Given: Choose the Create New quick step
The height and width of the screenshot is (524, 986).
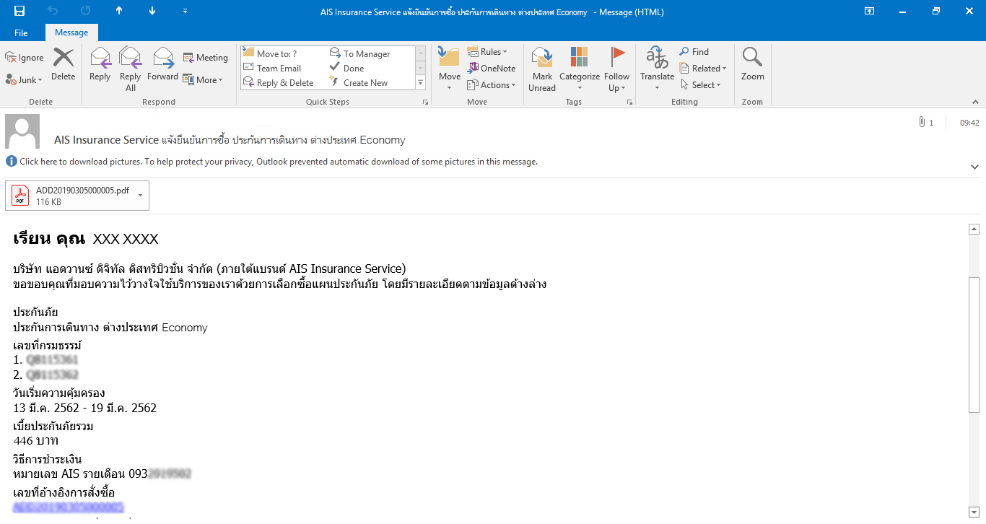Looking at the screenshot, I should click(x=359, y=82).
